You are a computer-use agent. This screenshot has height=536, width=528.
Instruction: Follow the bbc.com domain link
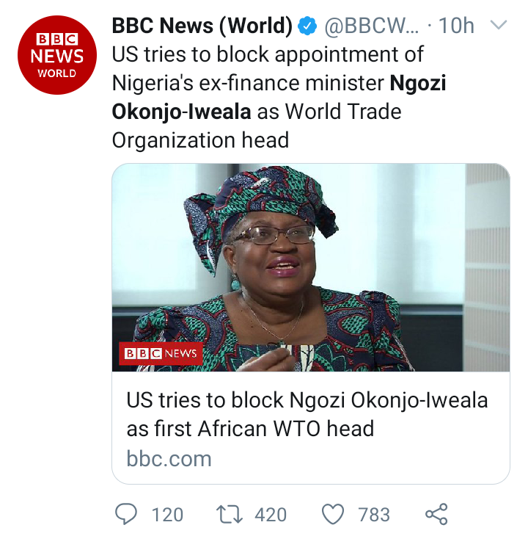(169, 459)
